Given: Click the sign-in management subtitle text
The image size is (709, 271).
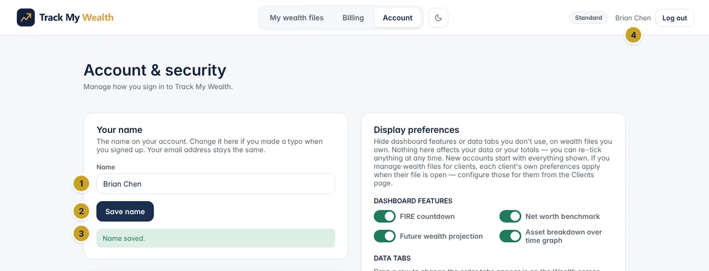Looking at the screenshot, I should point(158,86).
